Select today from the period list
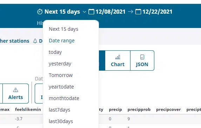This screenshot has width=201, height=128. [x=55, y=52]
